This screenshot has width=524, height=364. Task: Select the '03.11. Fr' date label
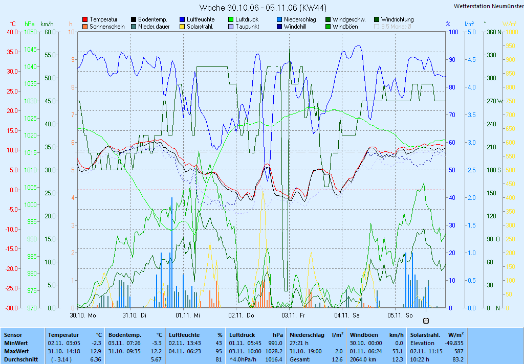pos(293,315)
